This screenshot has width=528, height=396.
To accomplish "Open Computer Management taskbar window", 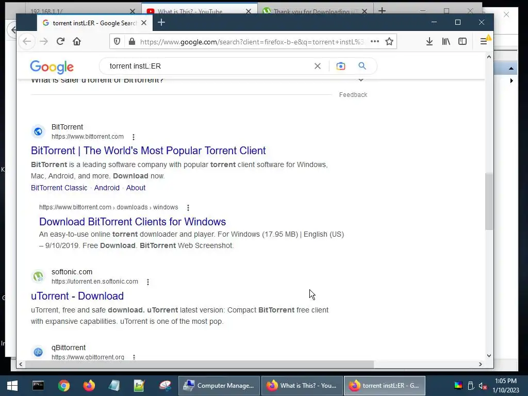I will coord(219,386).
